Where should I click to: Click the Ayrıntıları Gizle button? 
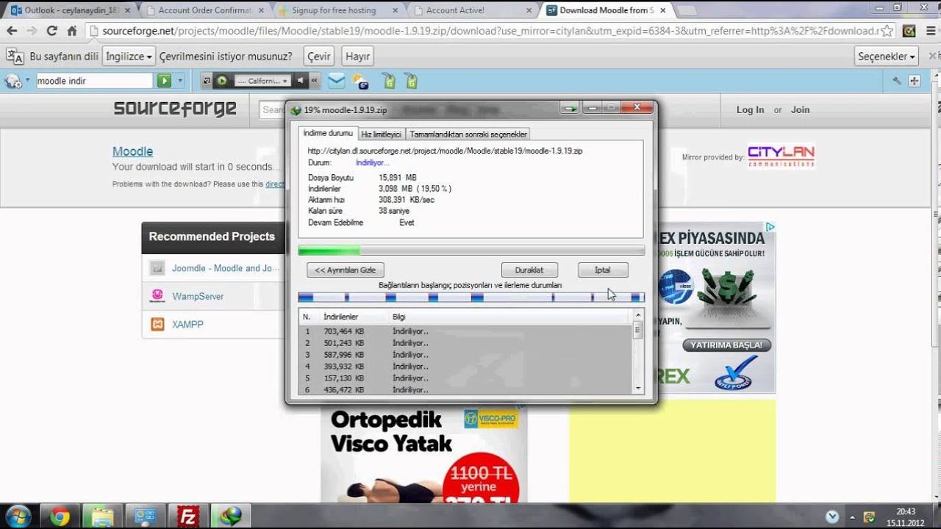[346, 270]
